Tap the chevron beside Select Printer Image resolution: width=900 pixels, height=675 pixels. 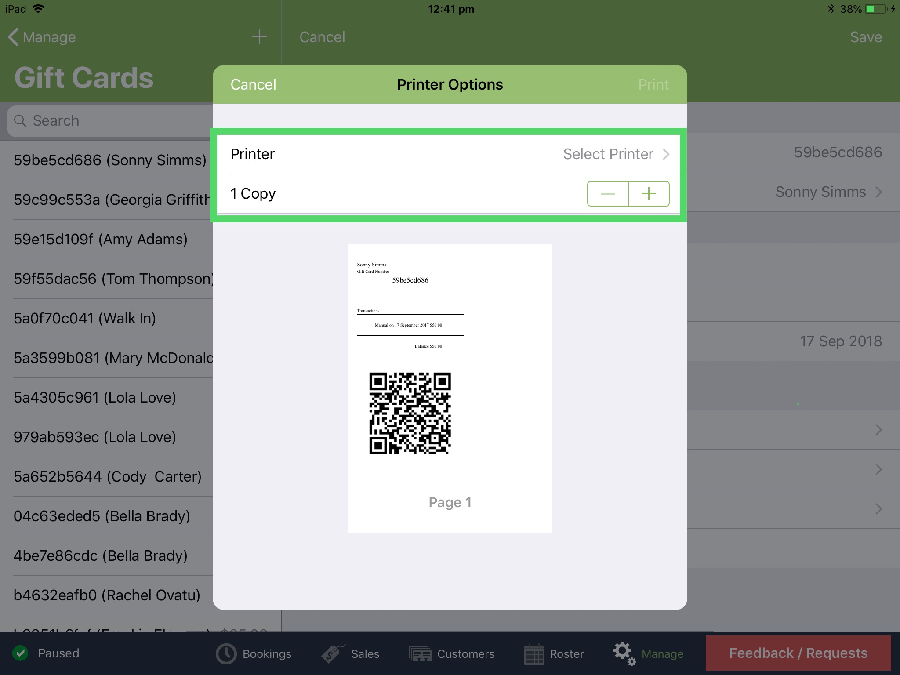point(666,154)
